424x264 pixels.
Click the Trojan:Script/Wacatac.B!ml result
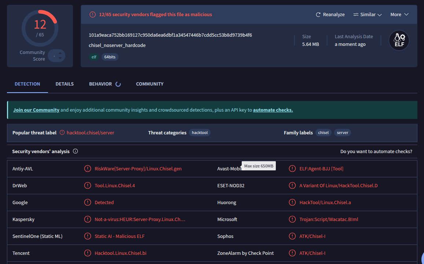coord(329,219)
